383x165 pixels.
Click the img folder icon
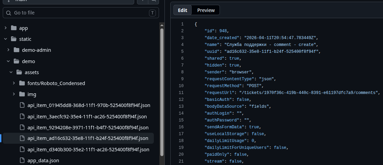coord(22,94)
